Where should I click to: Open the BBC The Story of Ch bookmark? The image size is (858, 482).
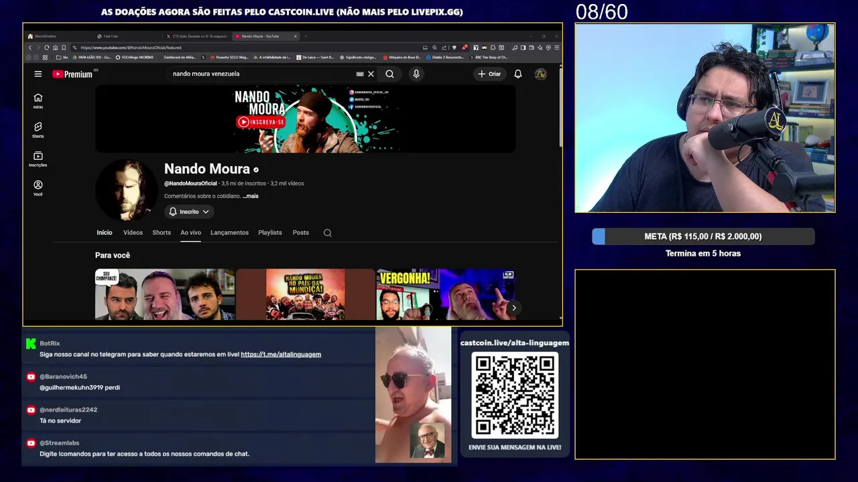(490, 58)
